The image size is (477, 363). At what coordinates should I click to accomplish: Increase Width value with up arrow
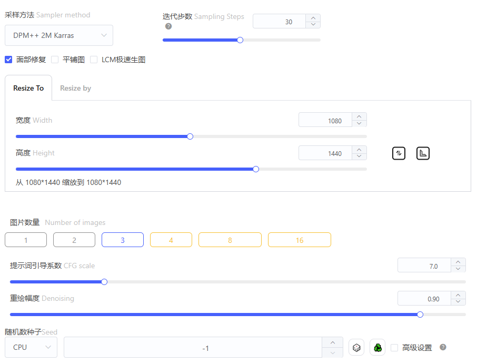(x=359, y=116)
